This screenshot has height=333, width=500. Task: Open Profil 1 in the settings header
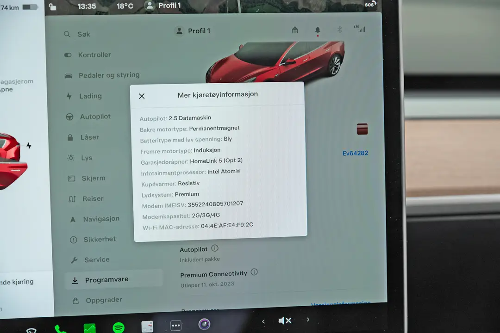[193, 31]
